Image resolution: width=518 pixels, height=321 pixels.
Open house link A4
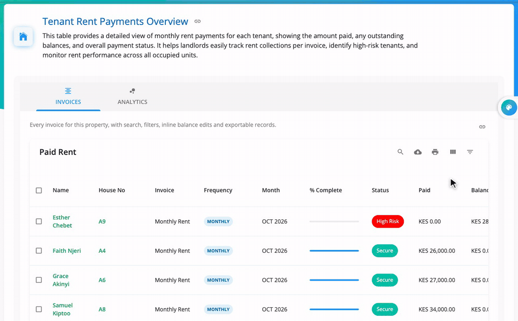coord(102,251)
